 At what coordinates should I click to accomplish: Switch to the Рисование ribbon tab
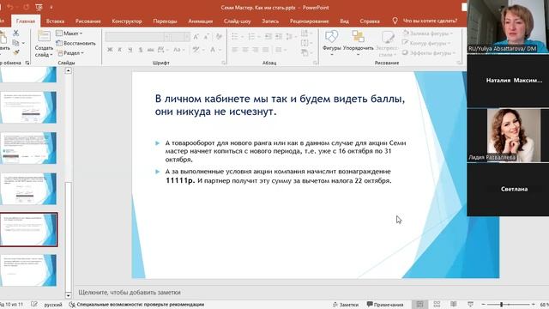point(87,21)
